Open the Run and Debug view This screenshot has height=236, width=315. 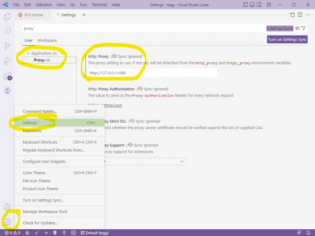tap(7, 61)
